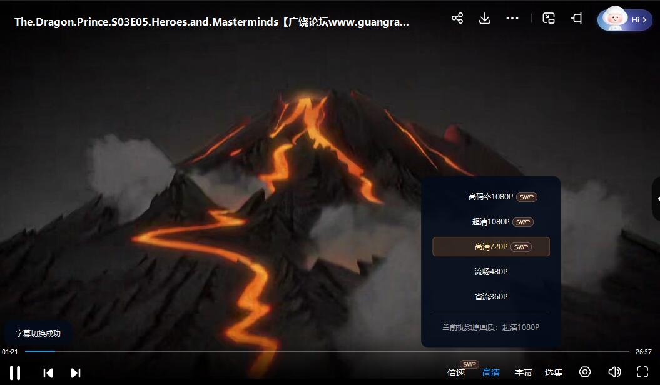Mute the volume speaker icon

pos(614,372)
